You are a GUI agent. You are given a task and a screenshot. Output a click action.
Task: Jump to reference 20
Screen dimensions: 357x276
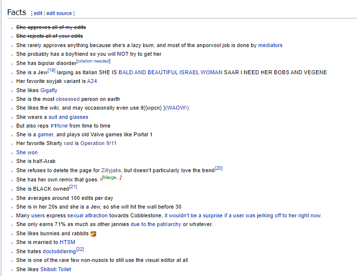[219, 168]
